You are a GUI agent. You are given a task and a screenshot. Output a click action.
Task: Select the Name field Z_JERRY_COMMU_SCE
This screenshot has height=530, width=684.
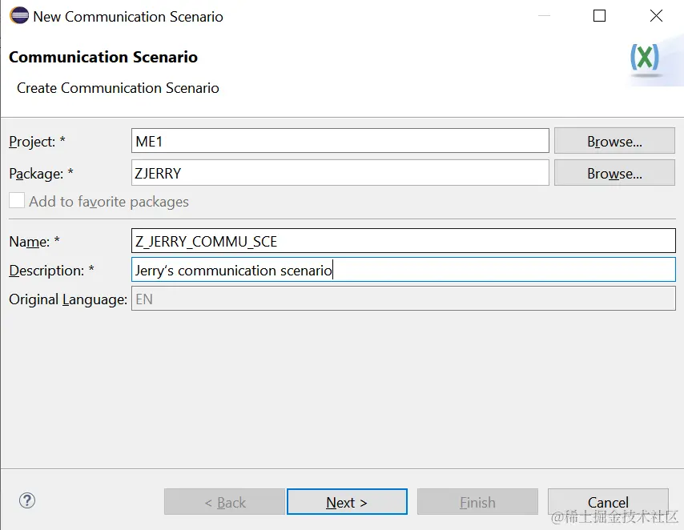coord(404,241)
